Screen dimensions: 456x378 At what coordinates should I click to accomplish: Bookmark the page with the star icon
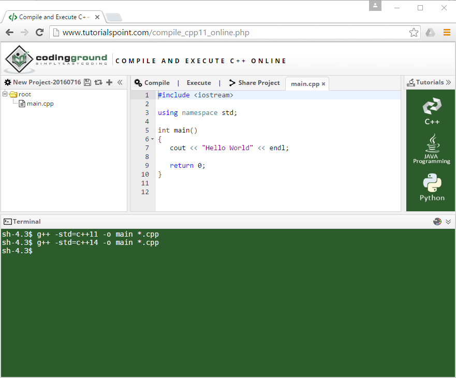[414, 32]
